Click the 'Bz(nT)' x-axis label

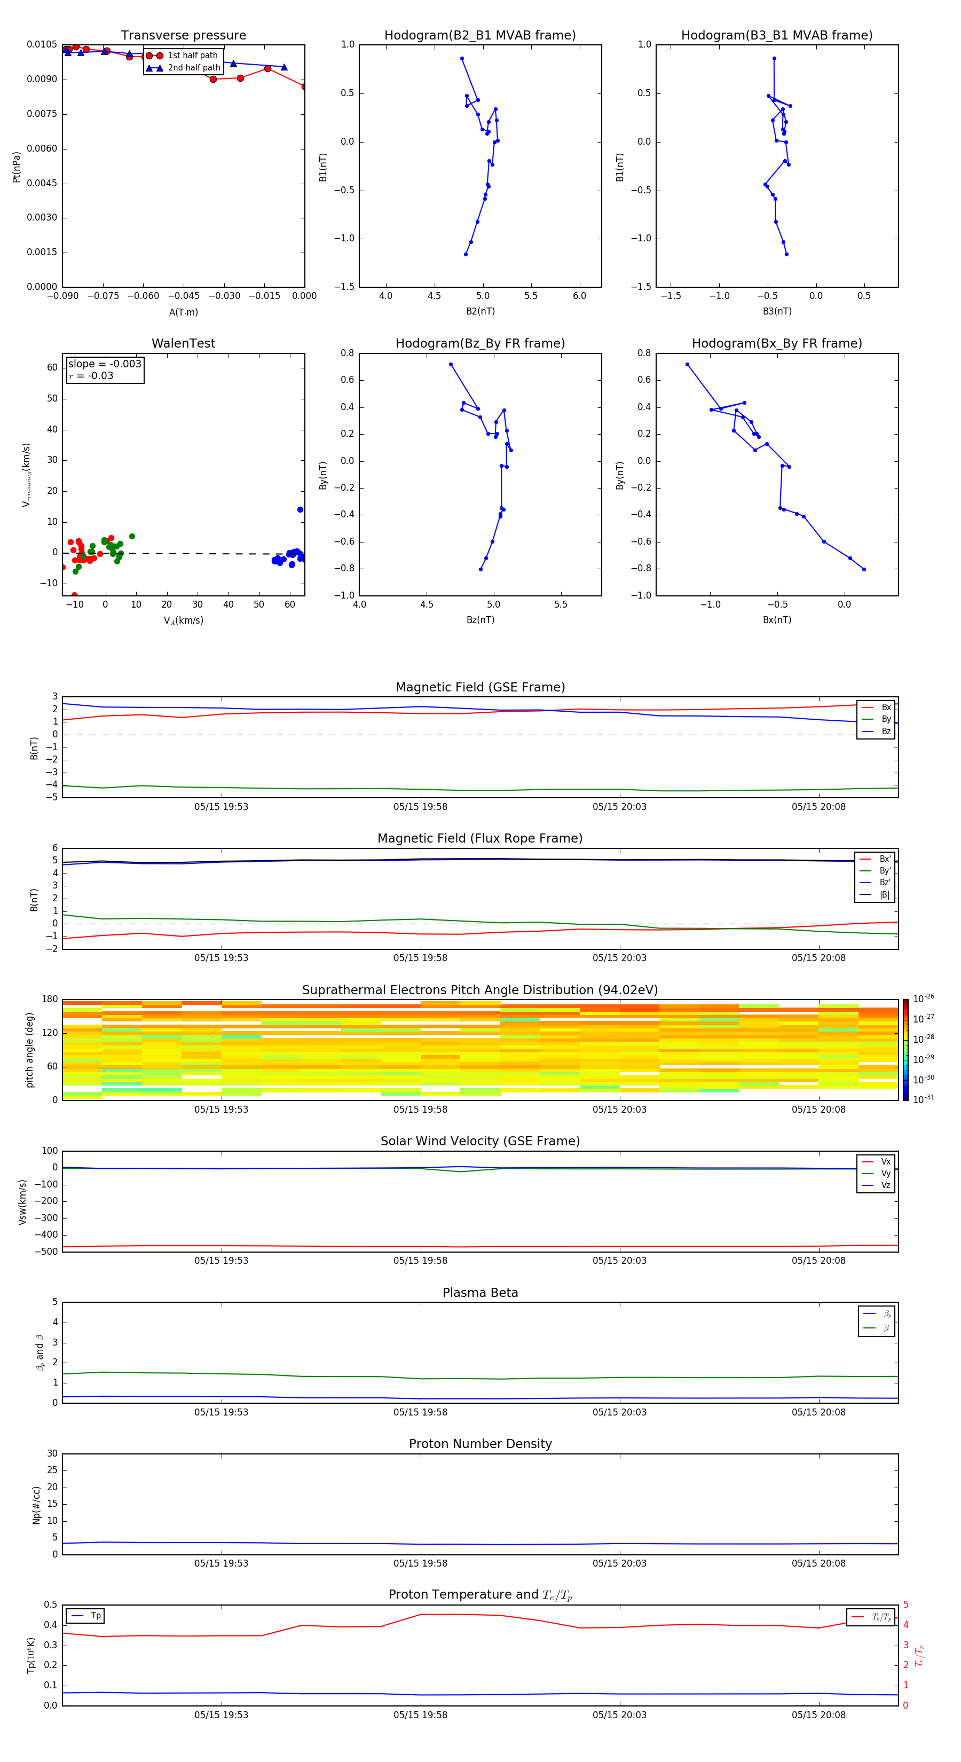tap(480, 620)
